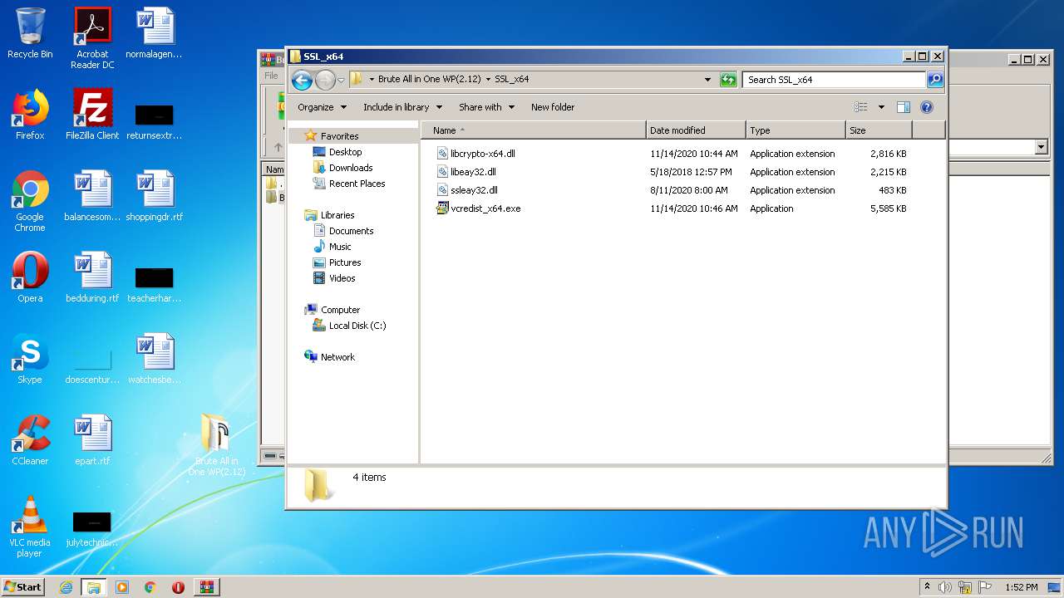Select the Firefox desktop shortcut

point(30,115)
